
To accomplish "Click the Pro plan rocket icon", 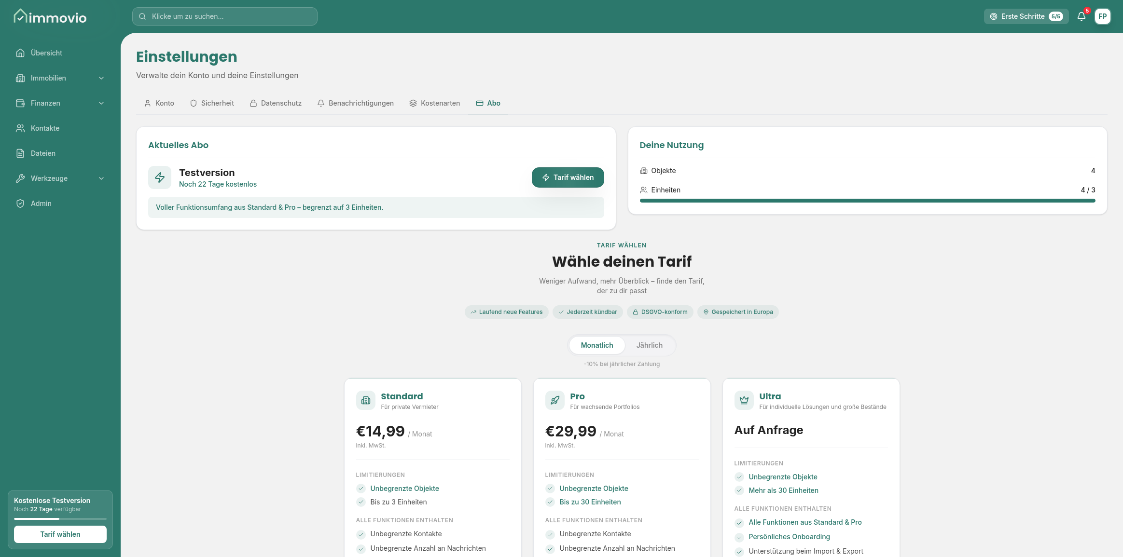I will 555,400.
